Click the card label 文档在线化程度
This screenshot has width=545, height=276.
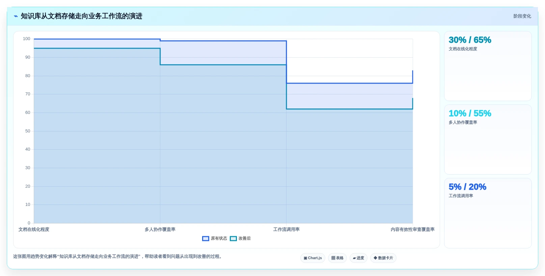tap(463, 49)
